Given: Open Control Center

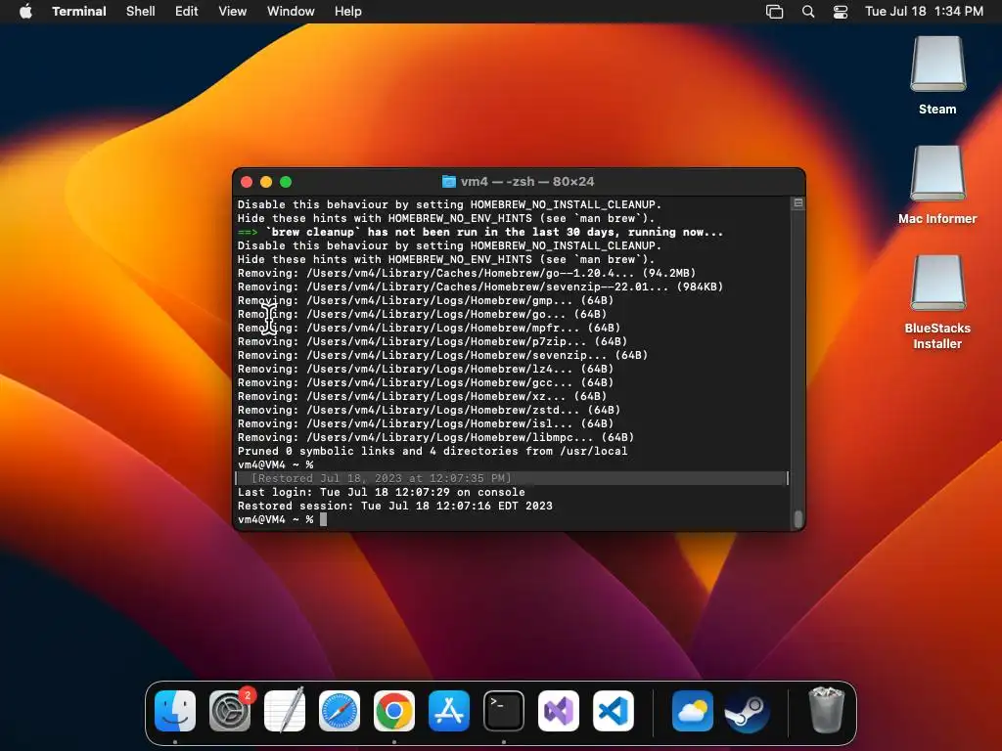Looking at the screenshot, I should [x=841, y=11].
